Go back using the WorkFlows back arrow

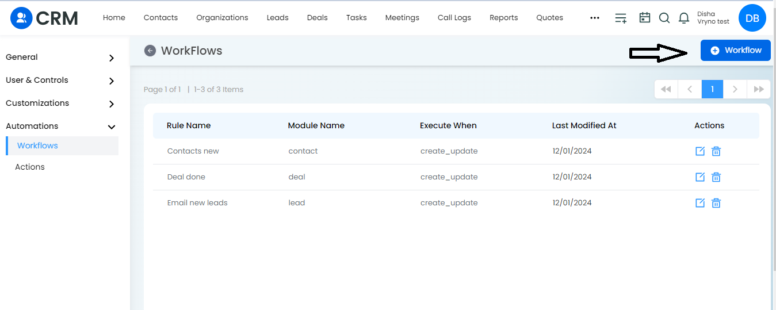[x=150, y=51]
